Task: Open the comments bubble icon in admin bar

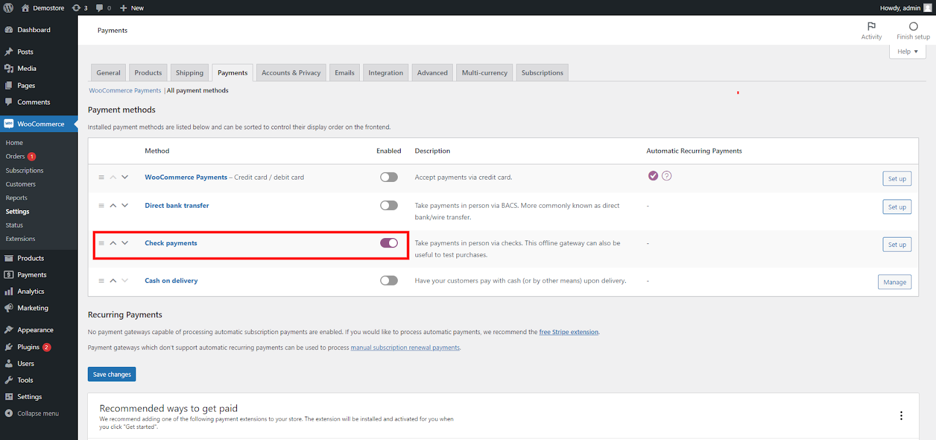Action: tap(99, 8)
